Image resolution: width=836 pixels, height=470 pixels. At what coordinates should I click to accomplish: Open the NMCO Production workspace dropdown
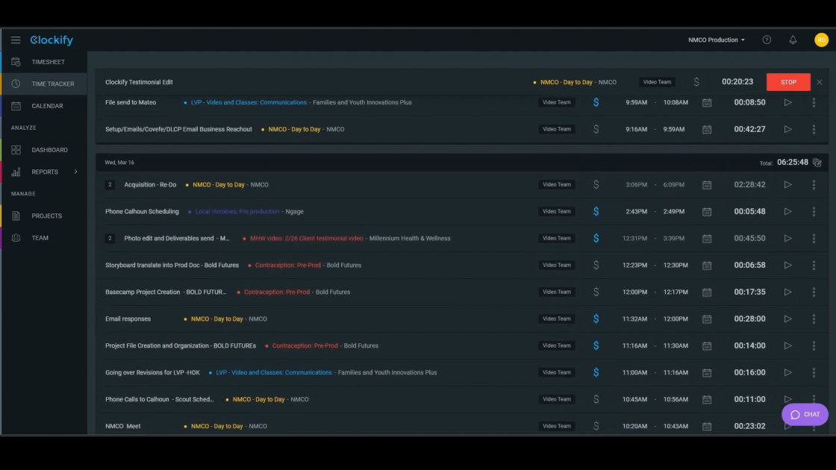point(716,40)
